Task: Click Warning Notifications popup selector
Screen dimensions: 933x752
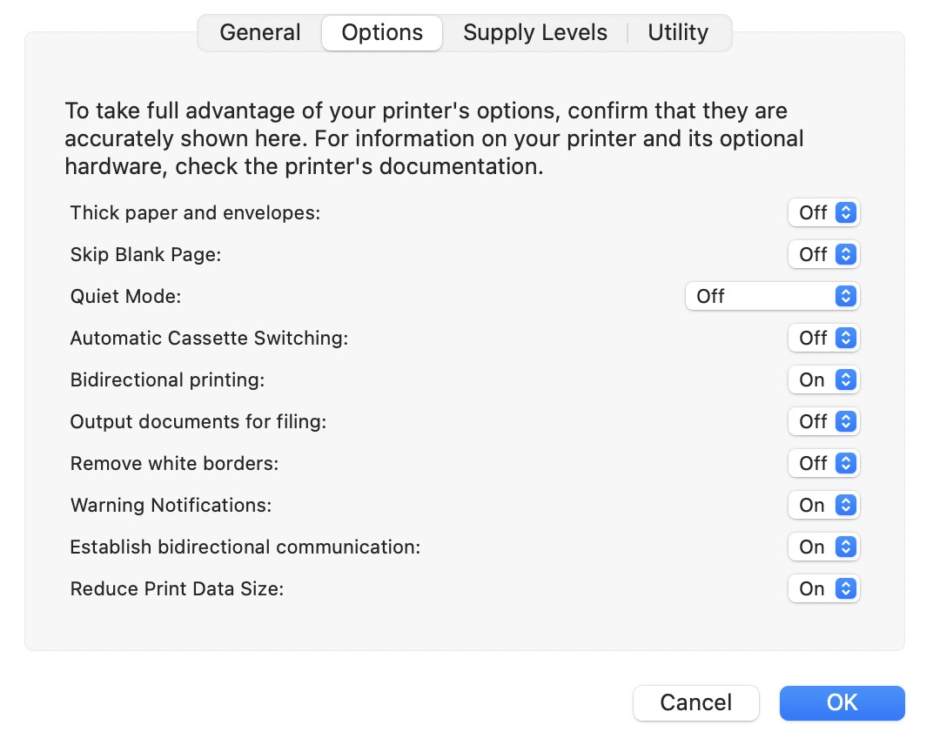Action: tap(823, 505)
